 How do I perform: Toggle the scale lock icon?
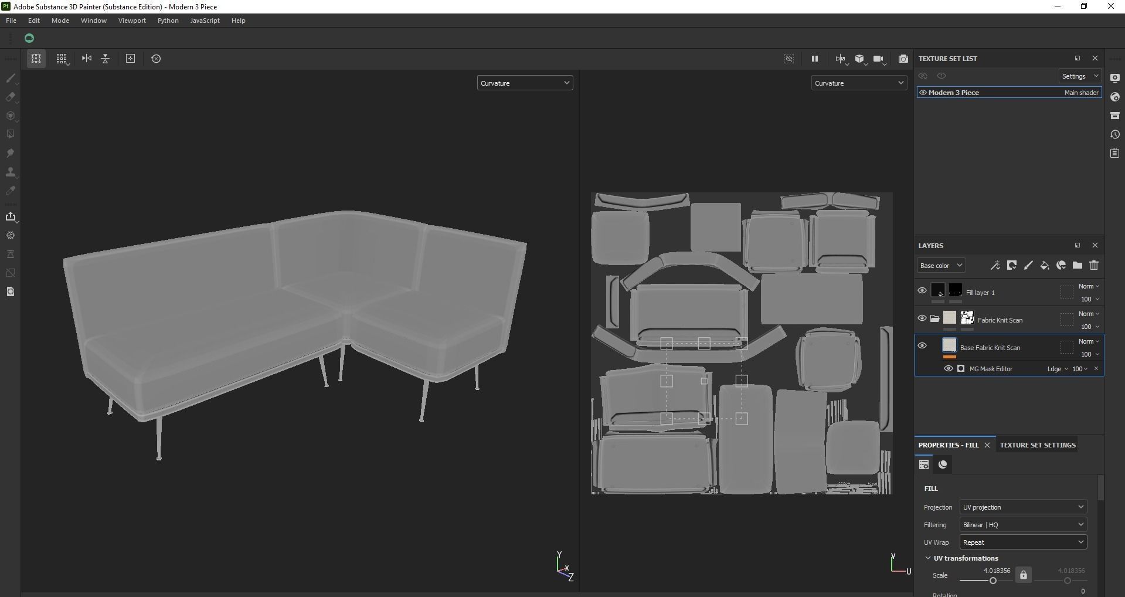point(1024,575)
